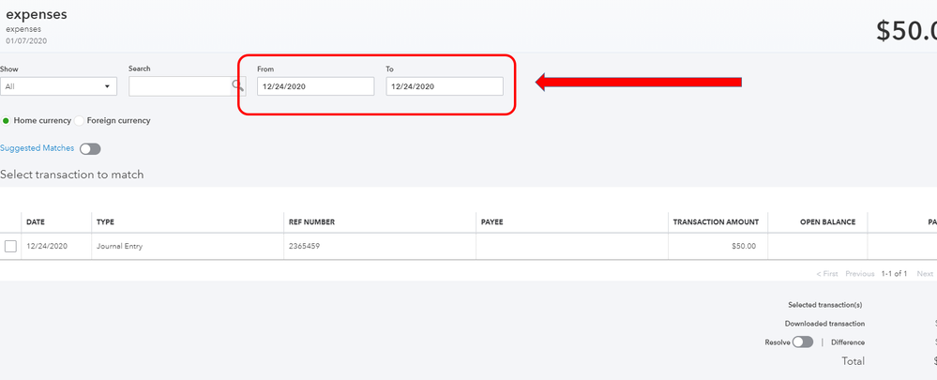
Task: Open the Show dropdown set to All
Action: point(58,86)
